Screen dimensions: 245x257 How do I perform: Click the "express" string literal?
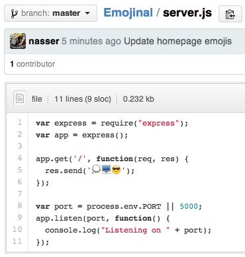coord(158,123)
